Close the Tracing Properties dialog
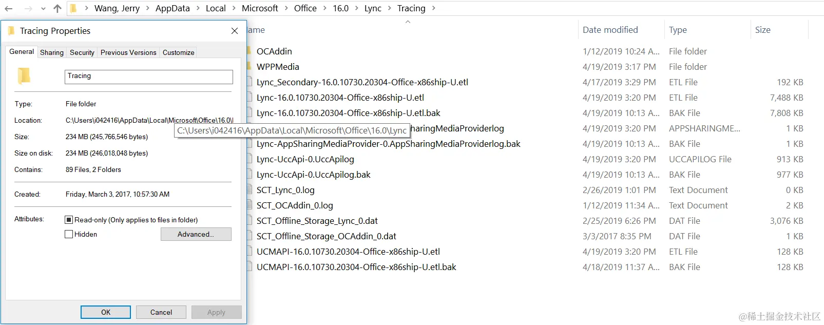This screenshot has width=824, height=325. coord(235,31)
